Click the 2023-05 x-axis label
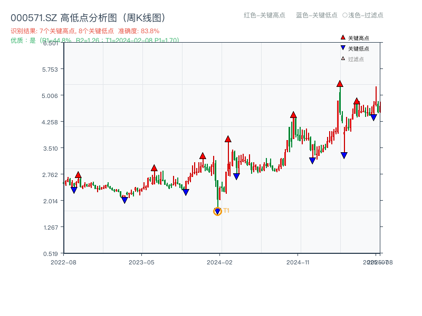 click(141, 262)
